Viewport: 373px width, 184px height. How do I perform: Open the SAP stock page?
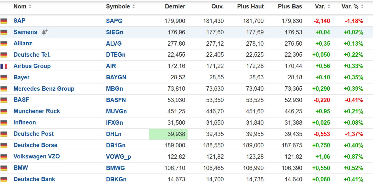20,21
